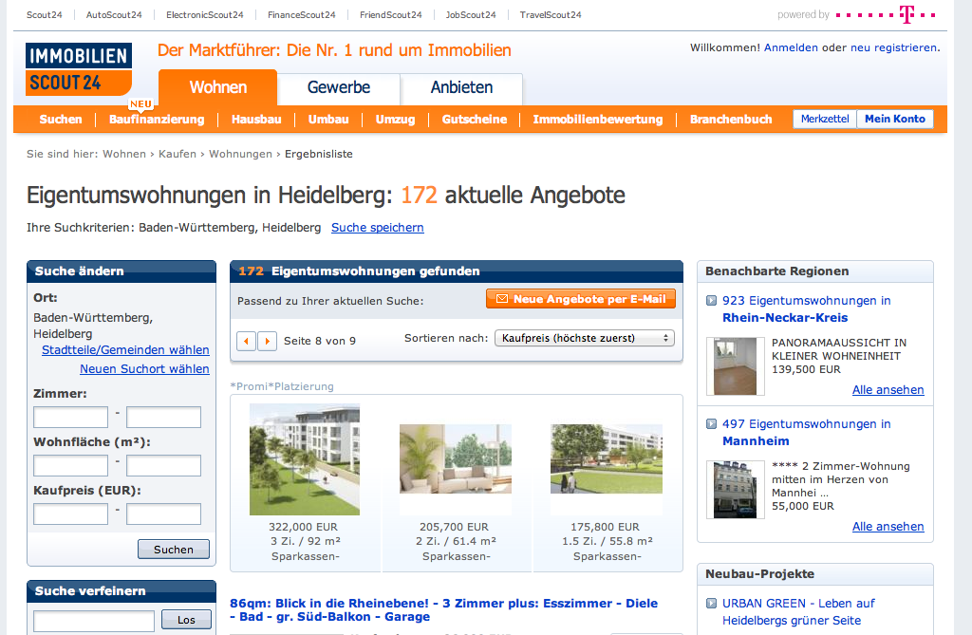This screenshot has height=635, width=972.
Task: Open the Merkzettel button
Action: (x=825, y=119)
